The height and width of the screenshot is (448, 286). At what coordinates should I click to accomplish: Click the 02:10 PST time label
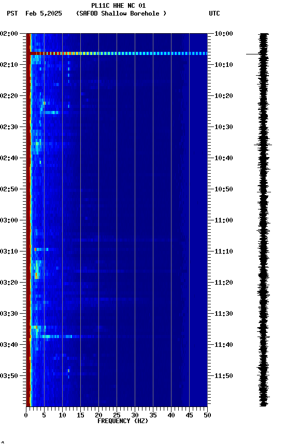9,65
